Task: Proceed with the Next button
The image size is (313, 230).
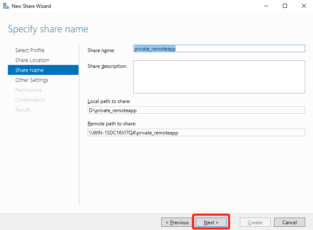Action: pos(211,222)
